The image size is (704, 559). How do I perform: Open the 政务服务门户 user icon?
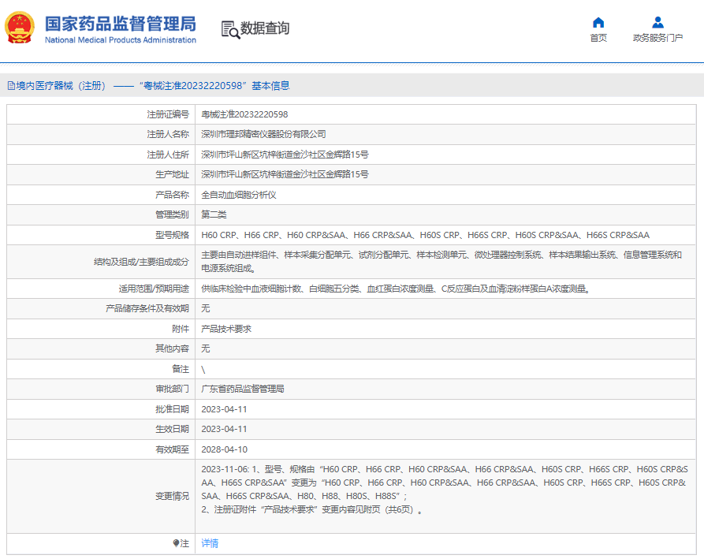tap(657, 22)
